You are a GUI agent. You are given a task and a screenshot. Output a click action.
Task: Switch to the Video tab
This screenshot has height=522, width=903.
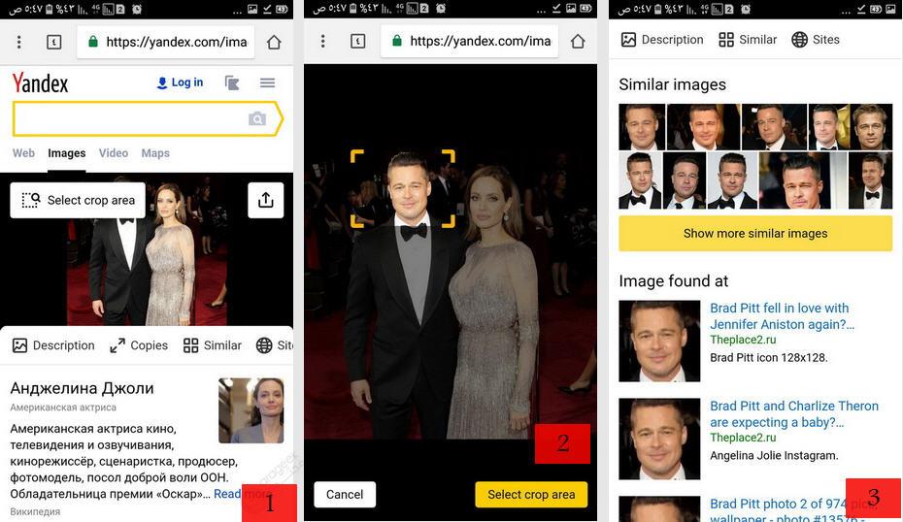[113, 153]
